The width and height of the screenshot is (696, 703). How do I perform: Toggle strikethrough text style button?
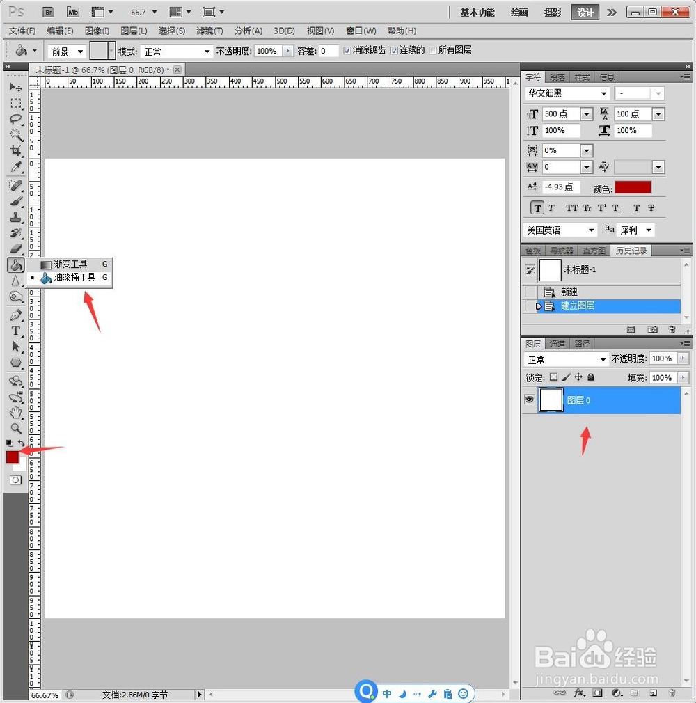(x=651, y=208)
